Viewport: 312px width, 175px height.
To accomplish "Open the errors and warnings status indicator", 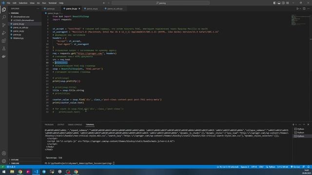I will point(11,167).
